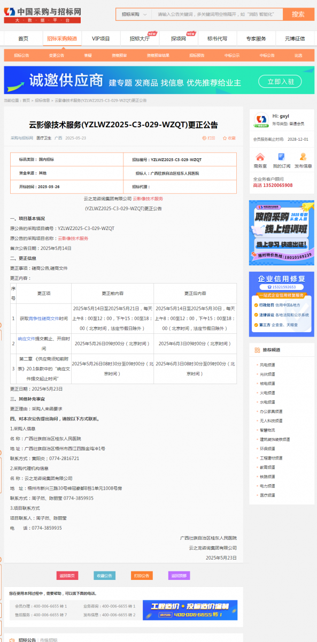Switch to the 招标采购频道 tab
Screen dimensions: 317x642
coord(62,39)
